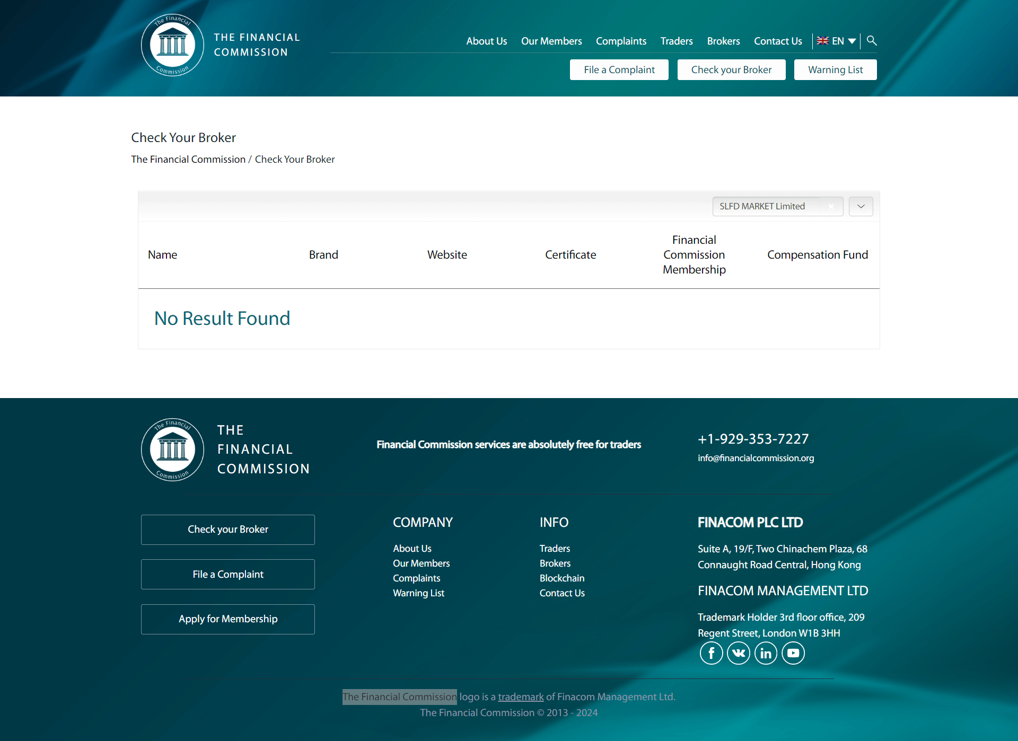Expand the broker list chevron dropdown
Viewport: 1018px width, 741px height.
tap(861, 206)
